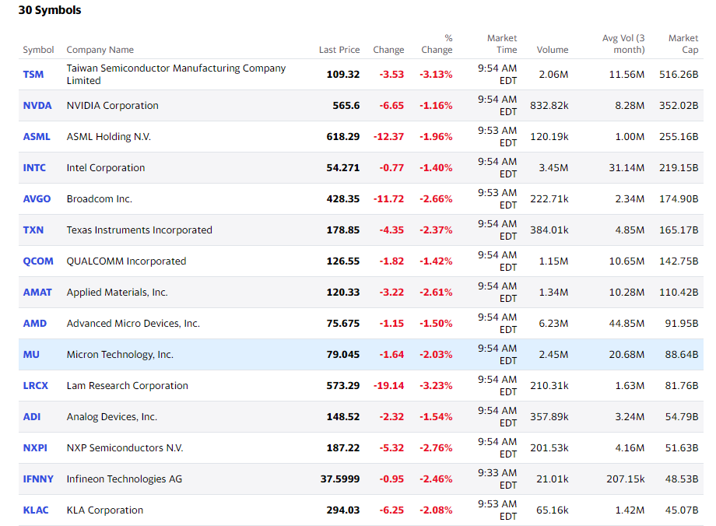Viewport: 716px width, 526px height.
Task: Click the % Change column header
Action: [437, 44]
